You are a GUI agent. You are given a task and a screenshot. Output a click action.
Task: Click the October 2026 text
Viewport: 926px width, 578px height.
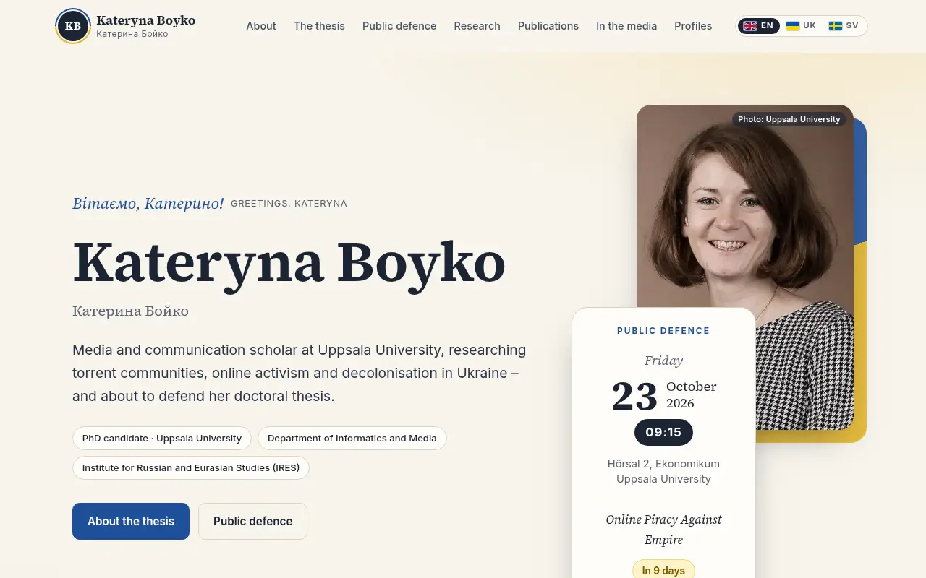pos(691,394)
